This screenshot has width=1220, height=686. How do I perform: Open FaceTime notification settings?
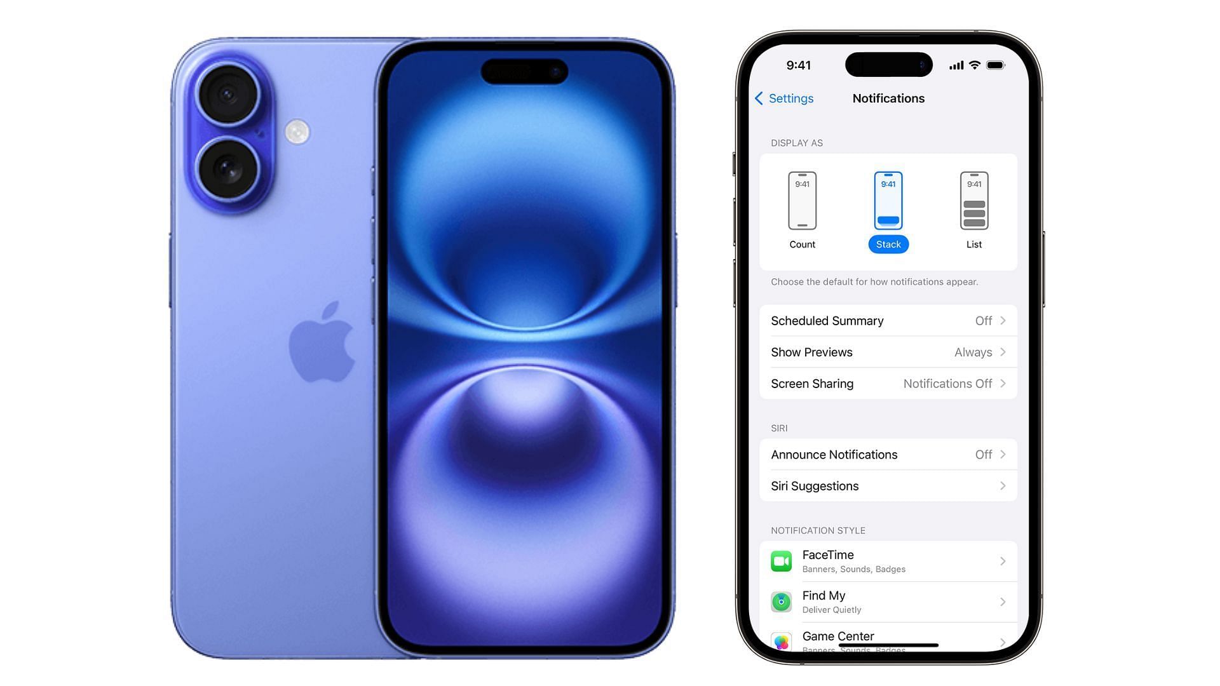(x=886, y=560)
